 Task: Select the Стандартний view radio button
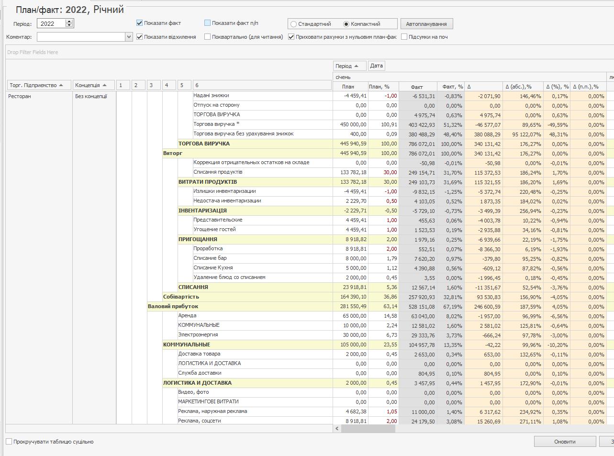(x=293, y=24)
